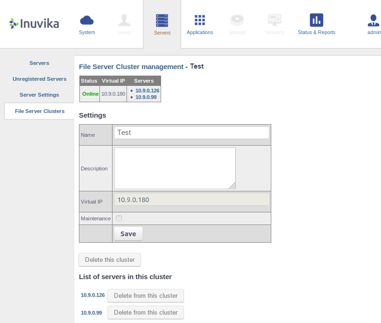
Task: Click the File Server Cluster management heading
Action: point(131,67)
